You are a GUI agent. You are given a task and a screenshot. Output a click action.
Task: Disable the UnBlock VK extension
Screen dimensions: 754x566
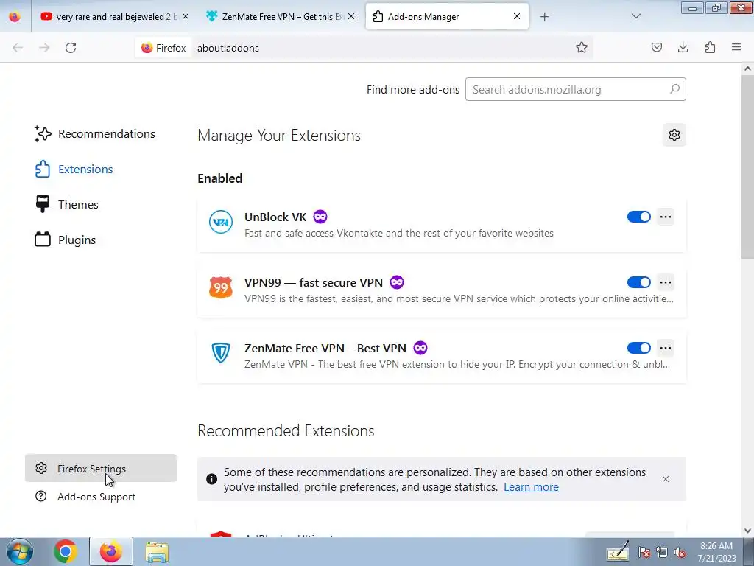(638, 217)
